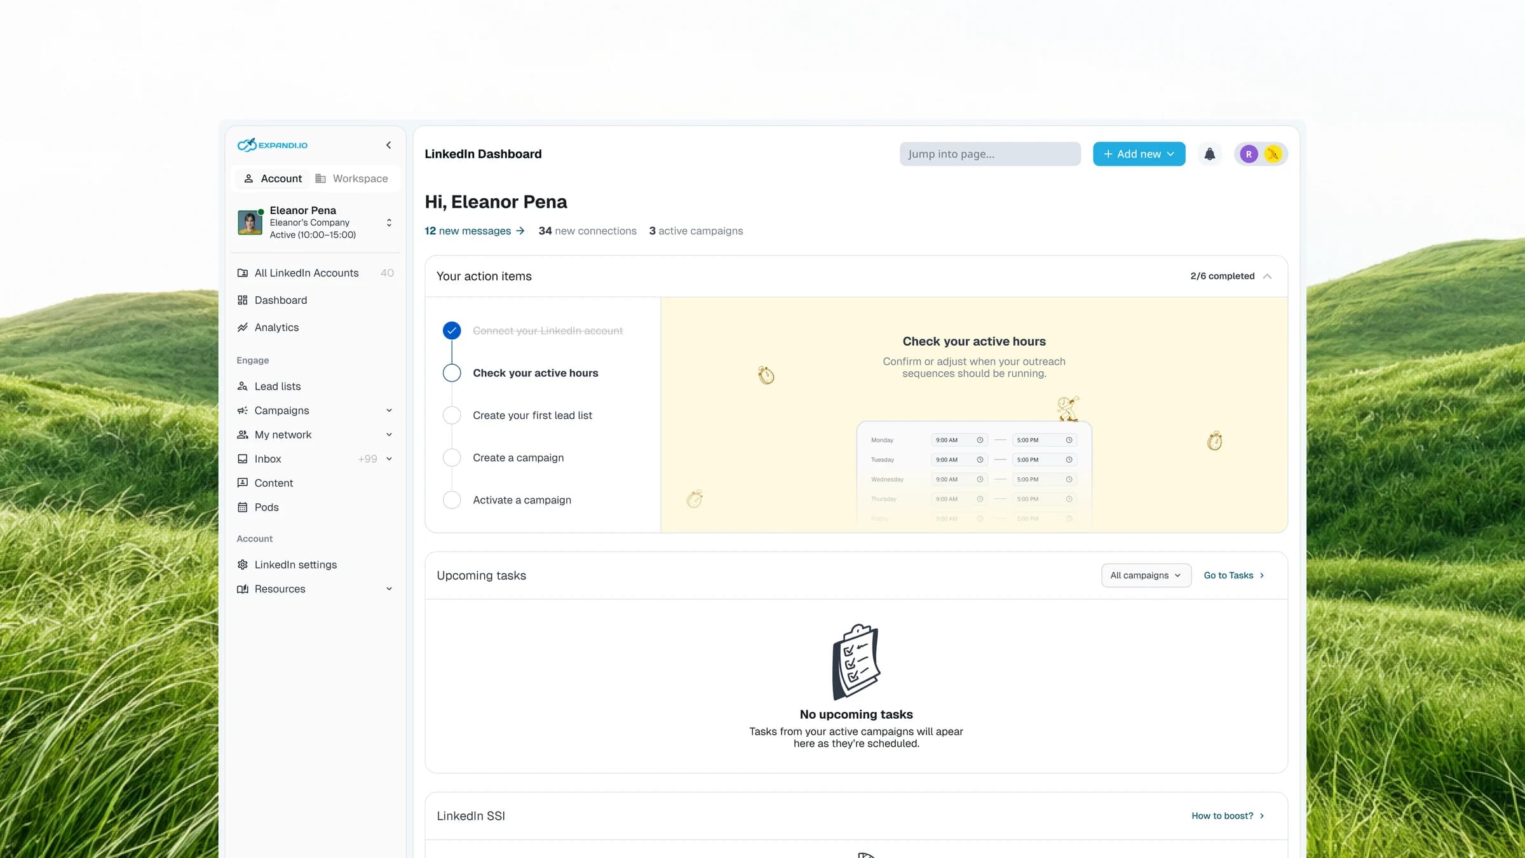The width and height of the screenshot is (1525, 858).
Task: Click the My network people icon
Action: coord(242,435)
